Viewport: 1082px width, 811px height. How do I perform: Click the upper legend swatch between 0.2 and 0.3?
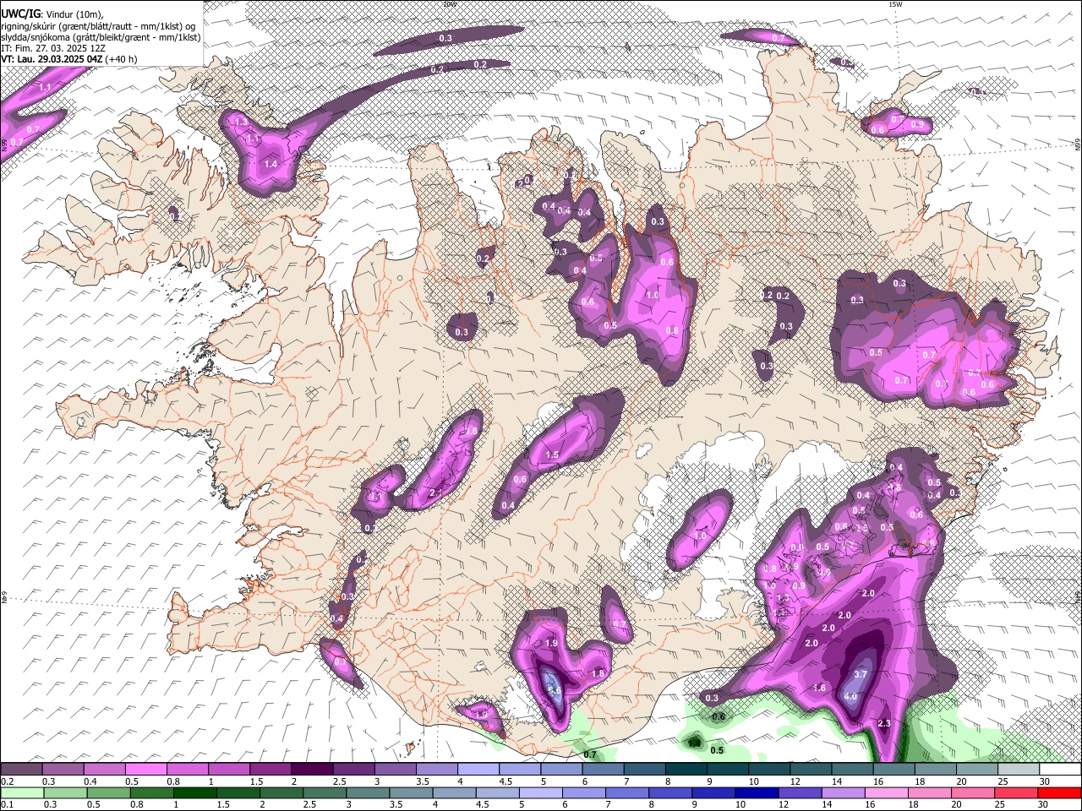[x=21, y=770]
